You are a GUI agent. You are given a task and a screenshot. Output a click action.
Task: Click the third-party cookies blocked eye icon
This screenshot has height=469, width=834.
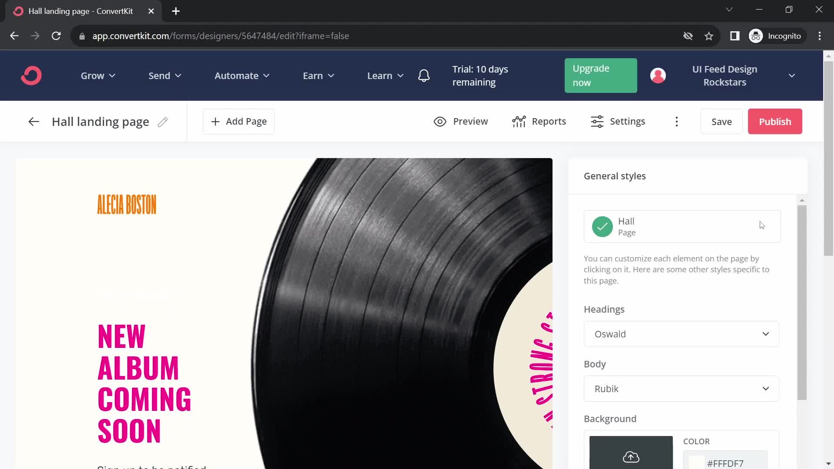[x=688, y=36]
